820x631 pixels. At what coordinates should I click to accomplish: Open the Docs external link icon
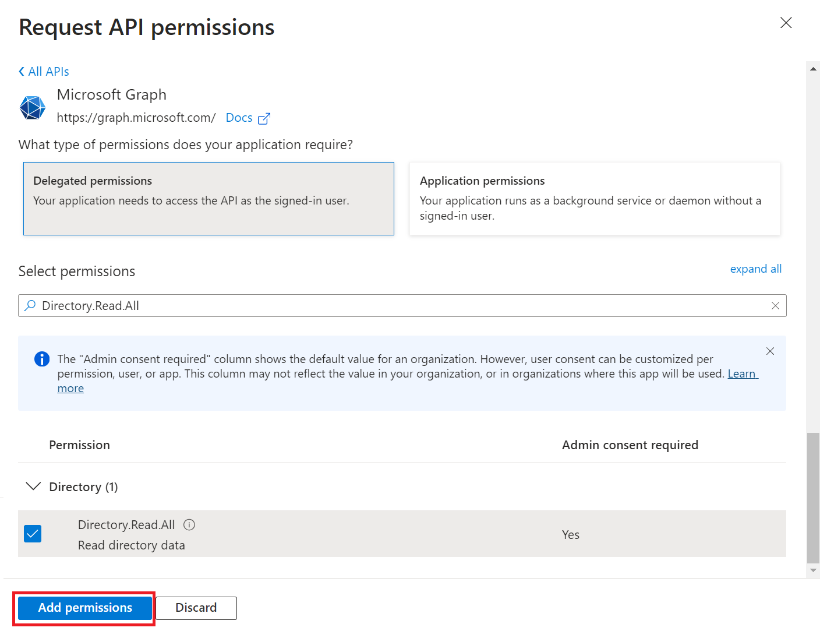264,118
